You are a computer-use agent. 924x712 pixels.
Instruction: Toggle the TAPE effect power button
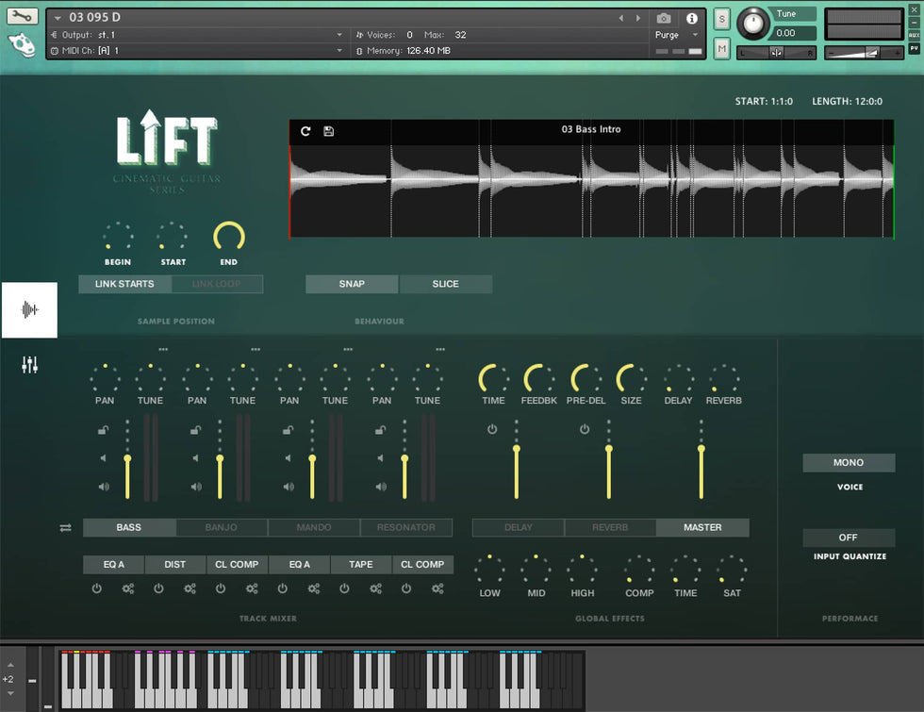(x=344, y=588)
